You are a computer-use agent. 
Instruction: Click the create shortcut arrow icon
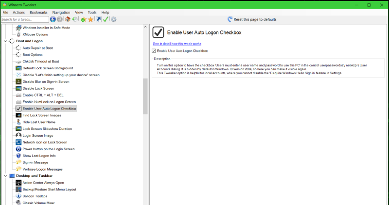(x=99, y=19)
